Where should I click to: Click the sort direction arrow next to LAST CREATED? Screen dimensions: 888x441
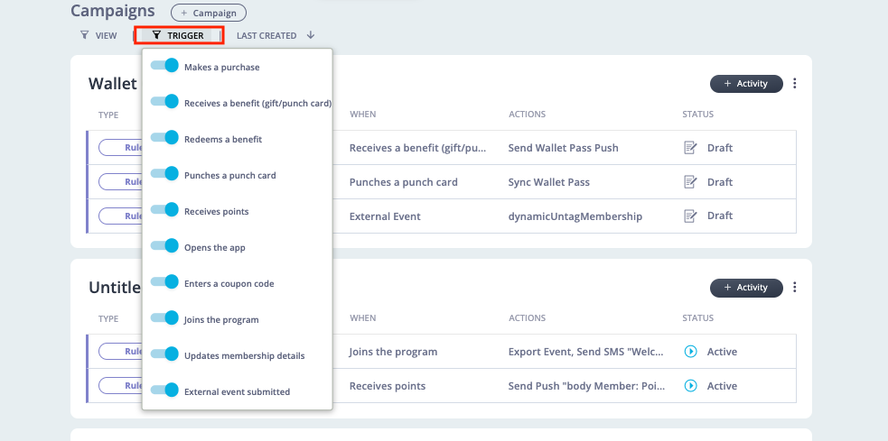[x=311, y=35]
